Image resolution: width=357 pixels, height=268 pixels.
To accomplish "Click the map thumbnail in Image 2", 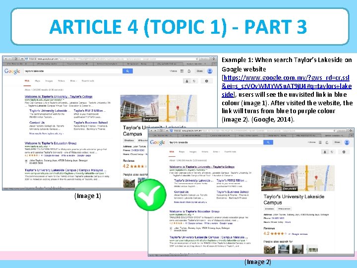I will click(x=316, y=178).
